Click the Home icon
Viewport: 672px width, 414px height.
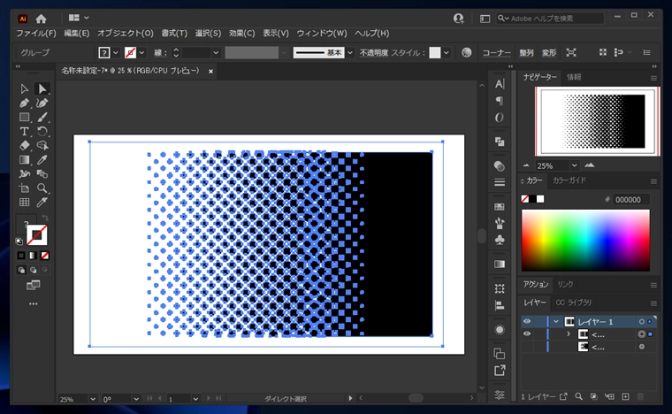pyautogui.click(x=42, y=19)
